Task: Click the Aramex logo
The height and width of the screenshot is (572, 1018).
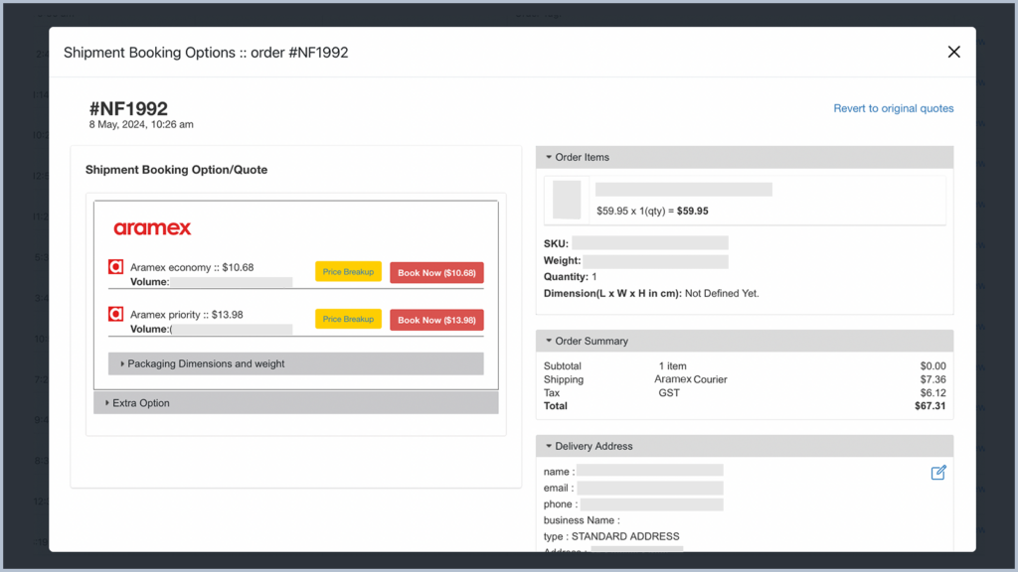Action: click(x=152, y=228)
